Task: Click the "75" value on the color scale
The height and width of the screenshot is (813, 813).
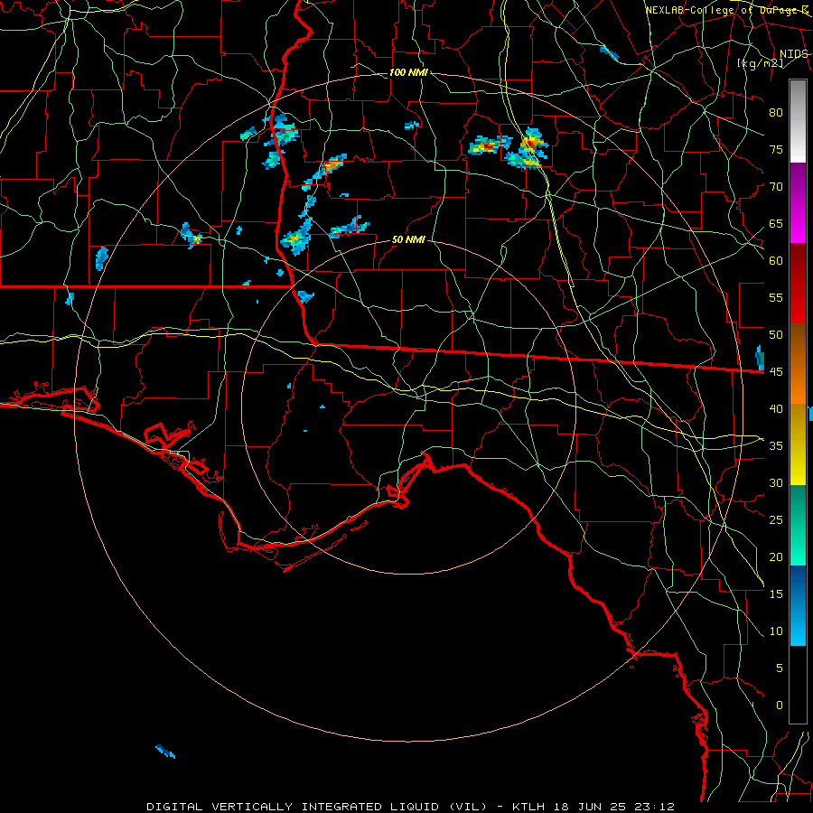Action: point(776,150)
